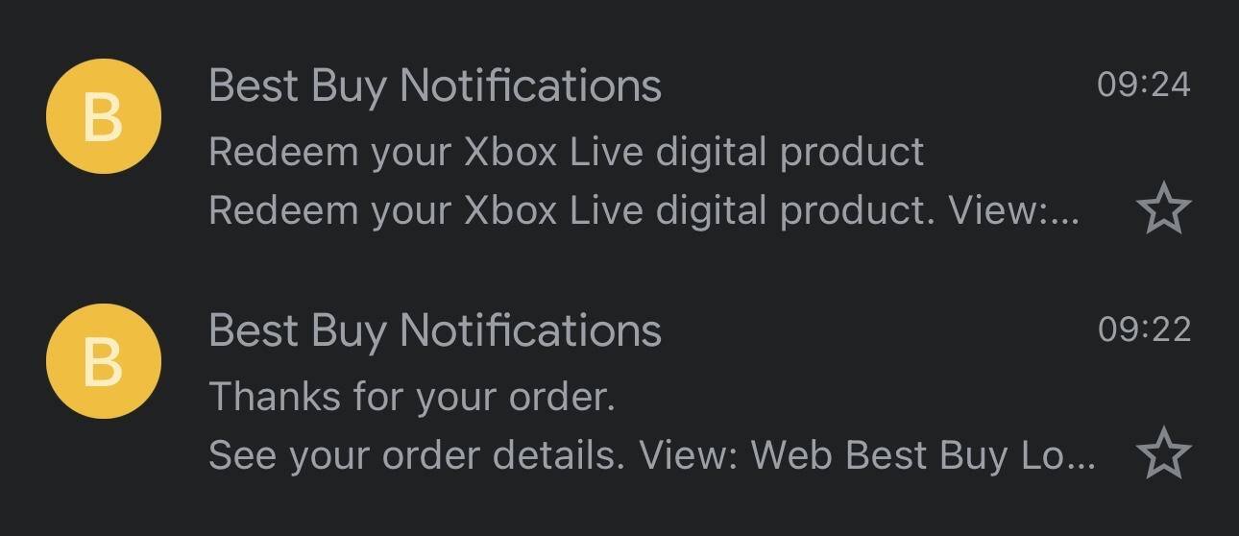The width and height of the screenshot is (1239, 536).
Task: Click the 09:22 timestamp
Action: [1143, 329]
